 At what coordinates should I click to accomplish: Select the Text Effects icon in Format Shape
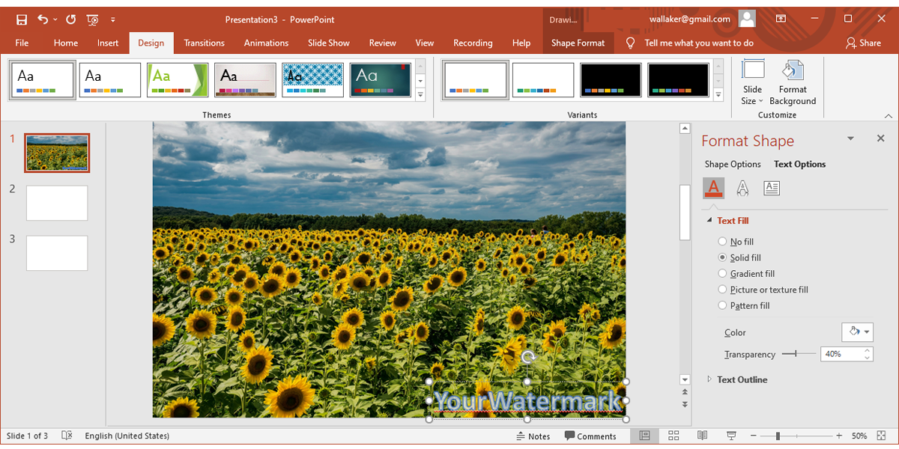click(742, 188)
